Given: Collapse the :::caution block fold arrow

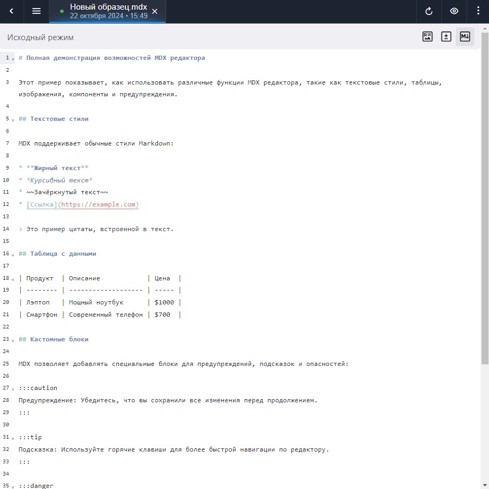Looking at the screenshot, I should (13, 389).
